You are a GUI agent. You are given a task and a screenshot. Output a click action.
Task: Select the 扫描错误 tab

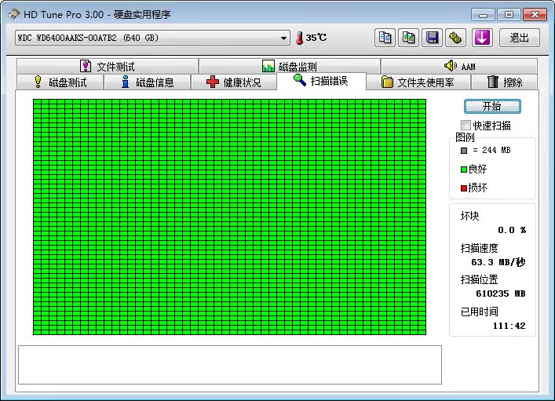coord(321,81)
